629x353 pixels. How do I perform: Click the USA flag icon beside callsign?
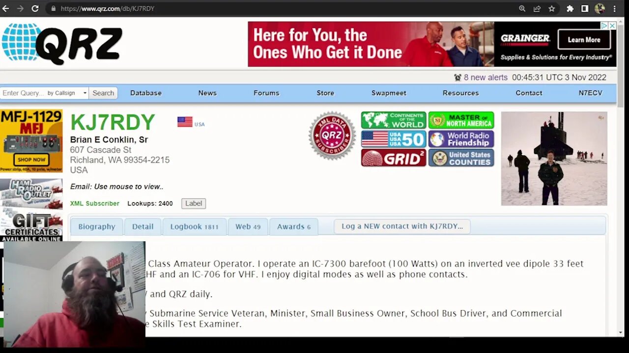185,122
